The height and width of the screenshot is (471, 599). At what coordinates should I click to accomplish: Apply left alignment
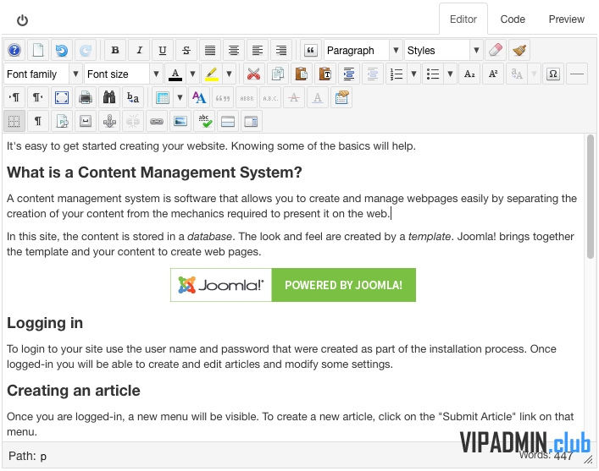click(258, 50)
